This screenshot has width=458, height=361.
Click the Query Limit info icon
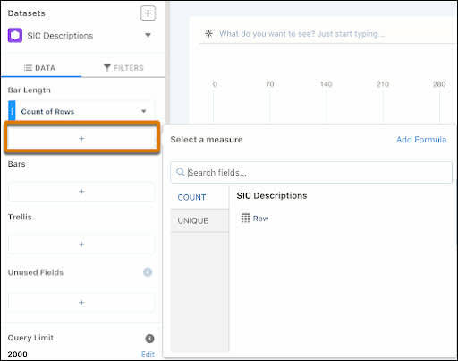[149, 339]
